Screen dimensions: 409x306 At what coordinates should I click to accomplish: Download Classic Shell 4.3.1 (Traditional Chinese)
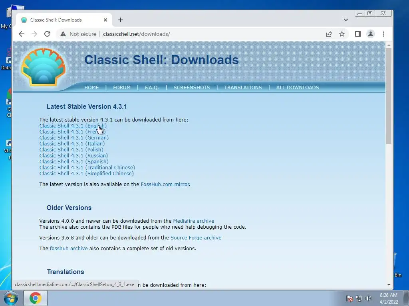click(x=87, y=168)
